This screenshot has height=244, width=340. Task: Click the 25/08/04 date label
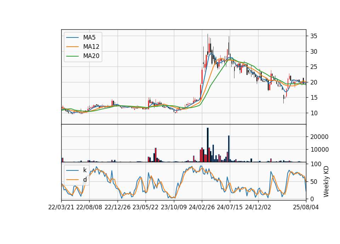click(x=306, y=207)
